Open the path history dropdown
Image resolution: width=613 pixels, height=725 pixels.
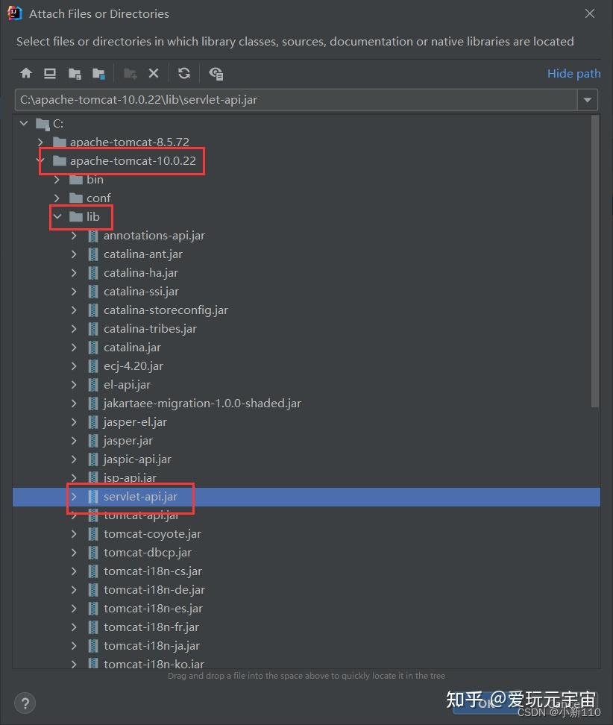(x=588, y=99)
